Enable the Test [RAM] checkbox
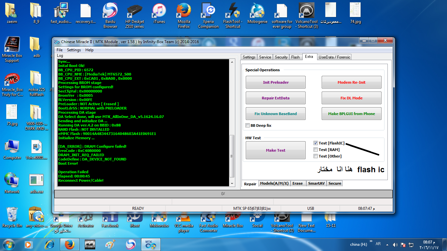The width and height of the screenshot is (447, 251). (315, 150)
